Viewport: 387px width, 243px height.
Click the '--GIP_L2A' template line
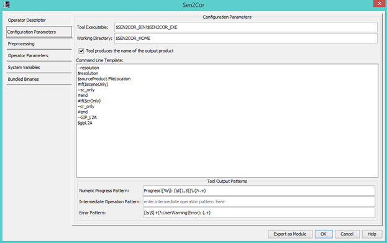click(x=87, y=117)
